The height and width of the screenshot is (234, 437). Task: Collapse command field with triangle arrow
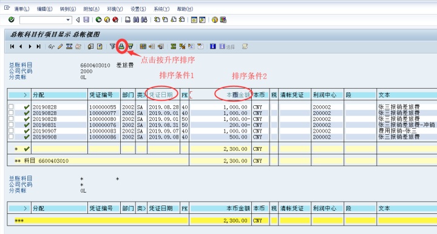(78, 20)
